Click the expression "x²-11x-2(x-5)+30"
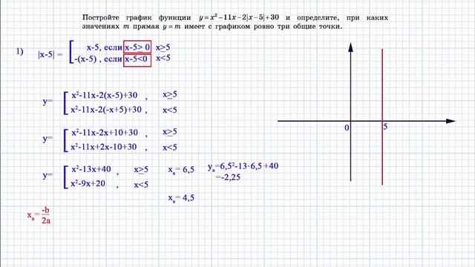The image size is (475, 267). pyautogui.click(x=105, y=95)
